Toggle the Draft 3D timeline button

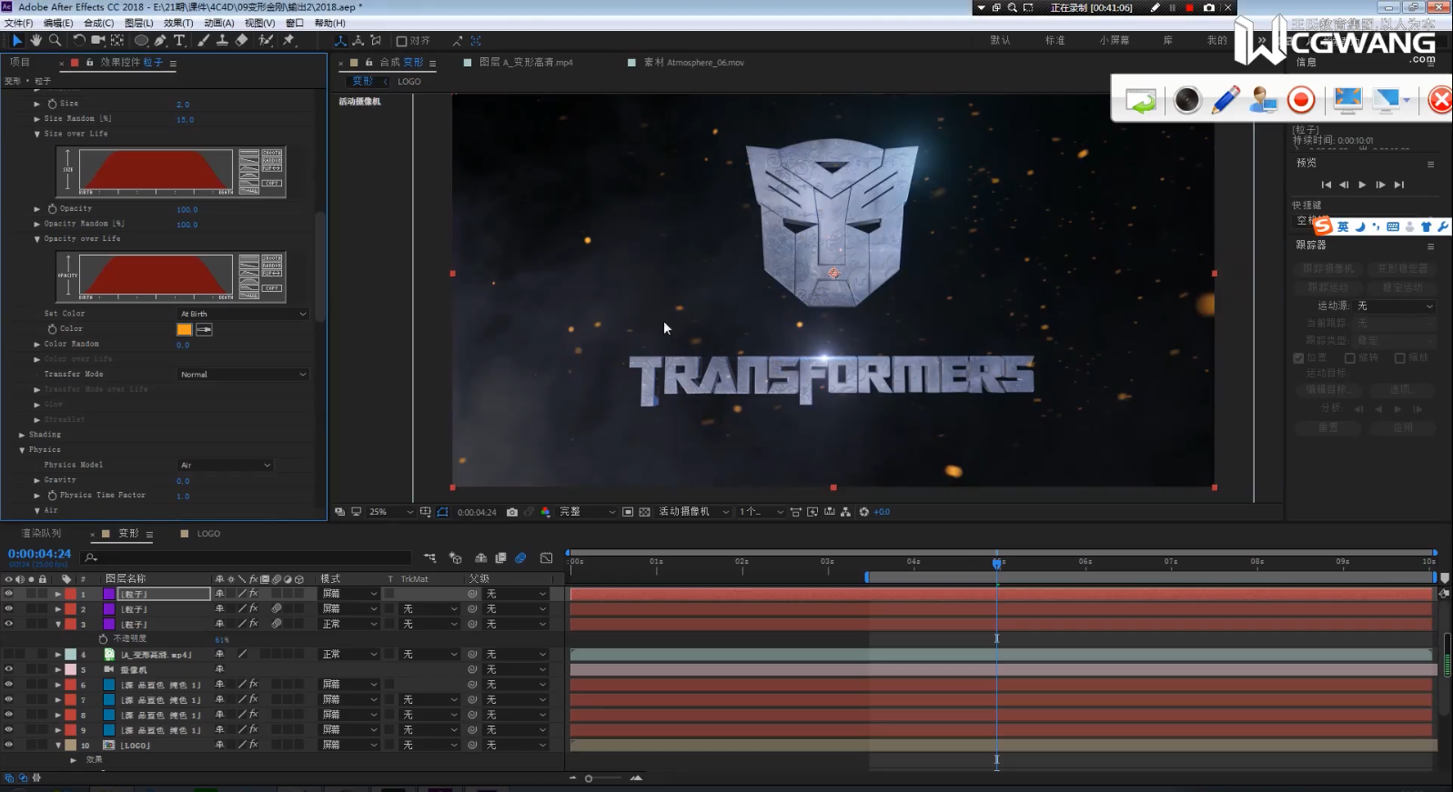(x=456, y=557)
